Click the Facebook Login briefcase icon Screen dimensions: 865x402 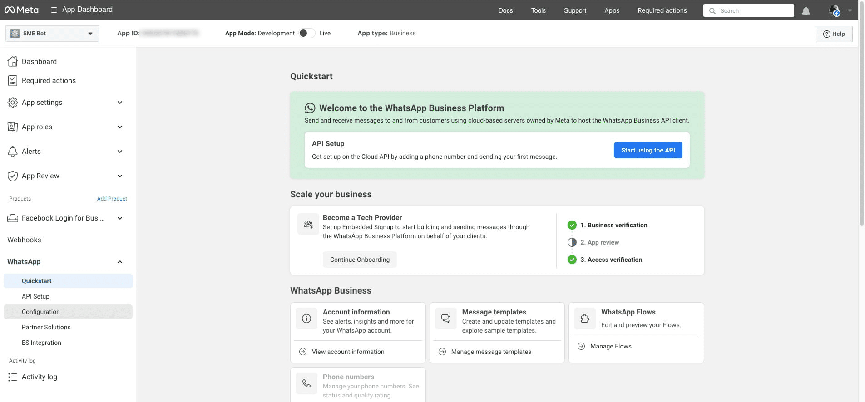click(x=13, y=218)
